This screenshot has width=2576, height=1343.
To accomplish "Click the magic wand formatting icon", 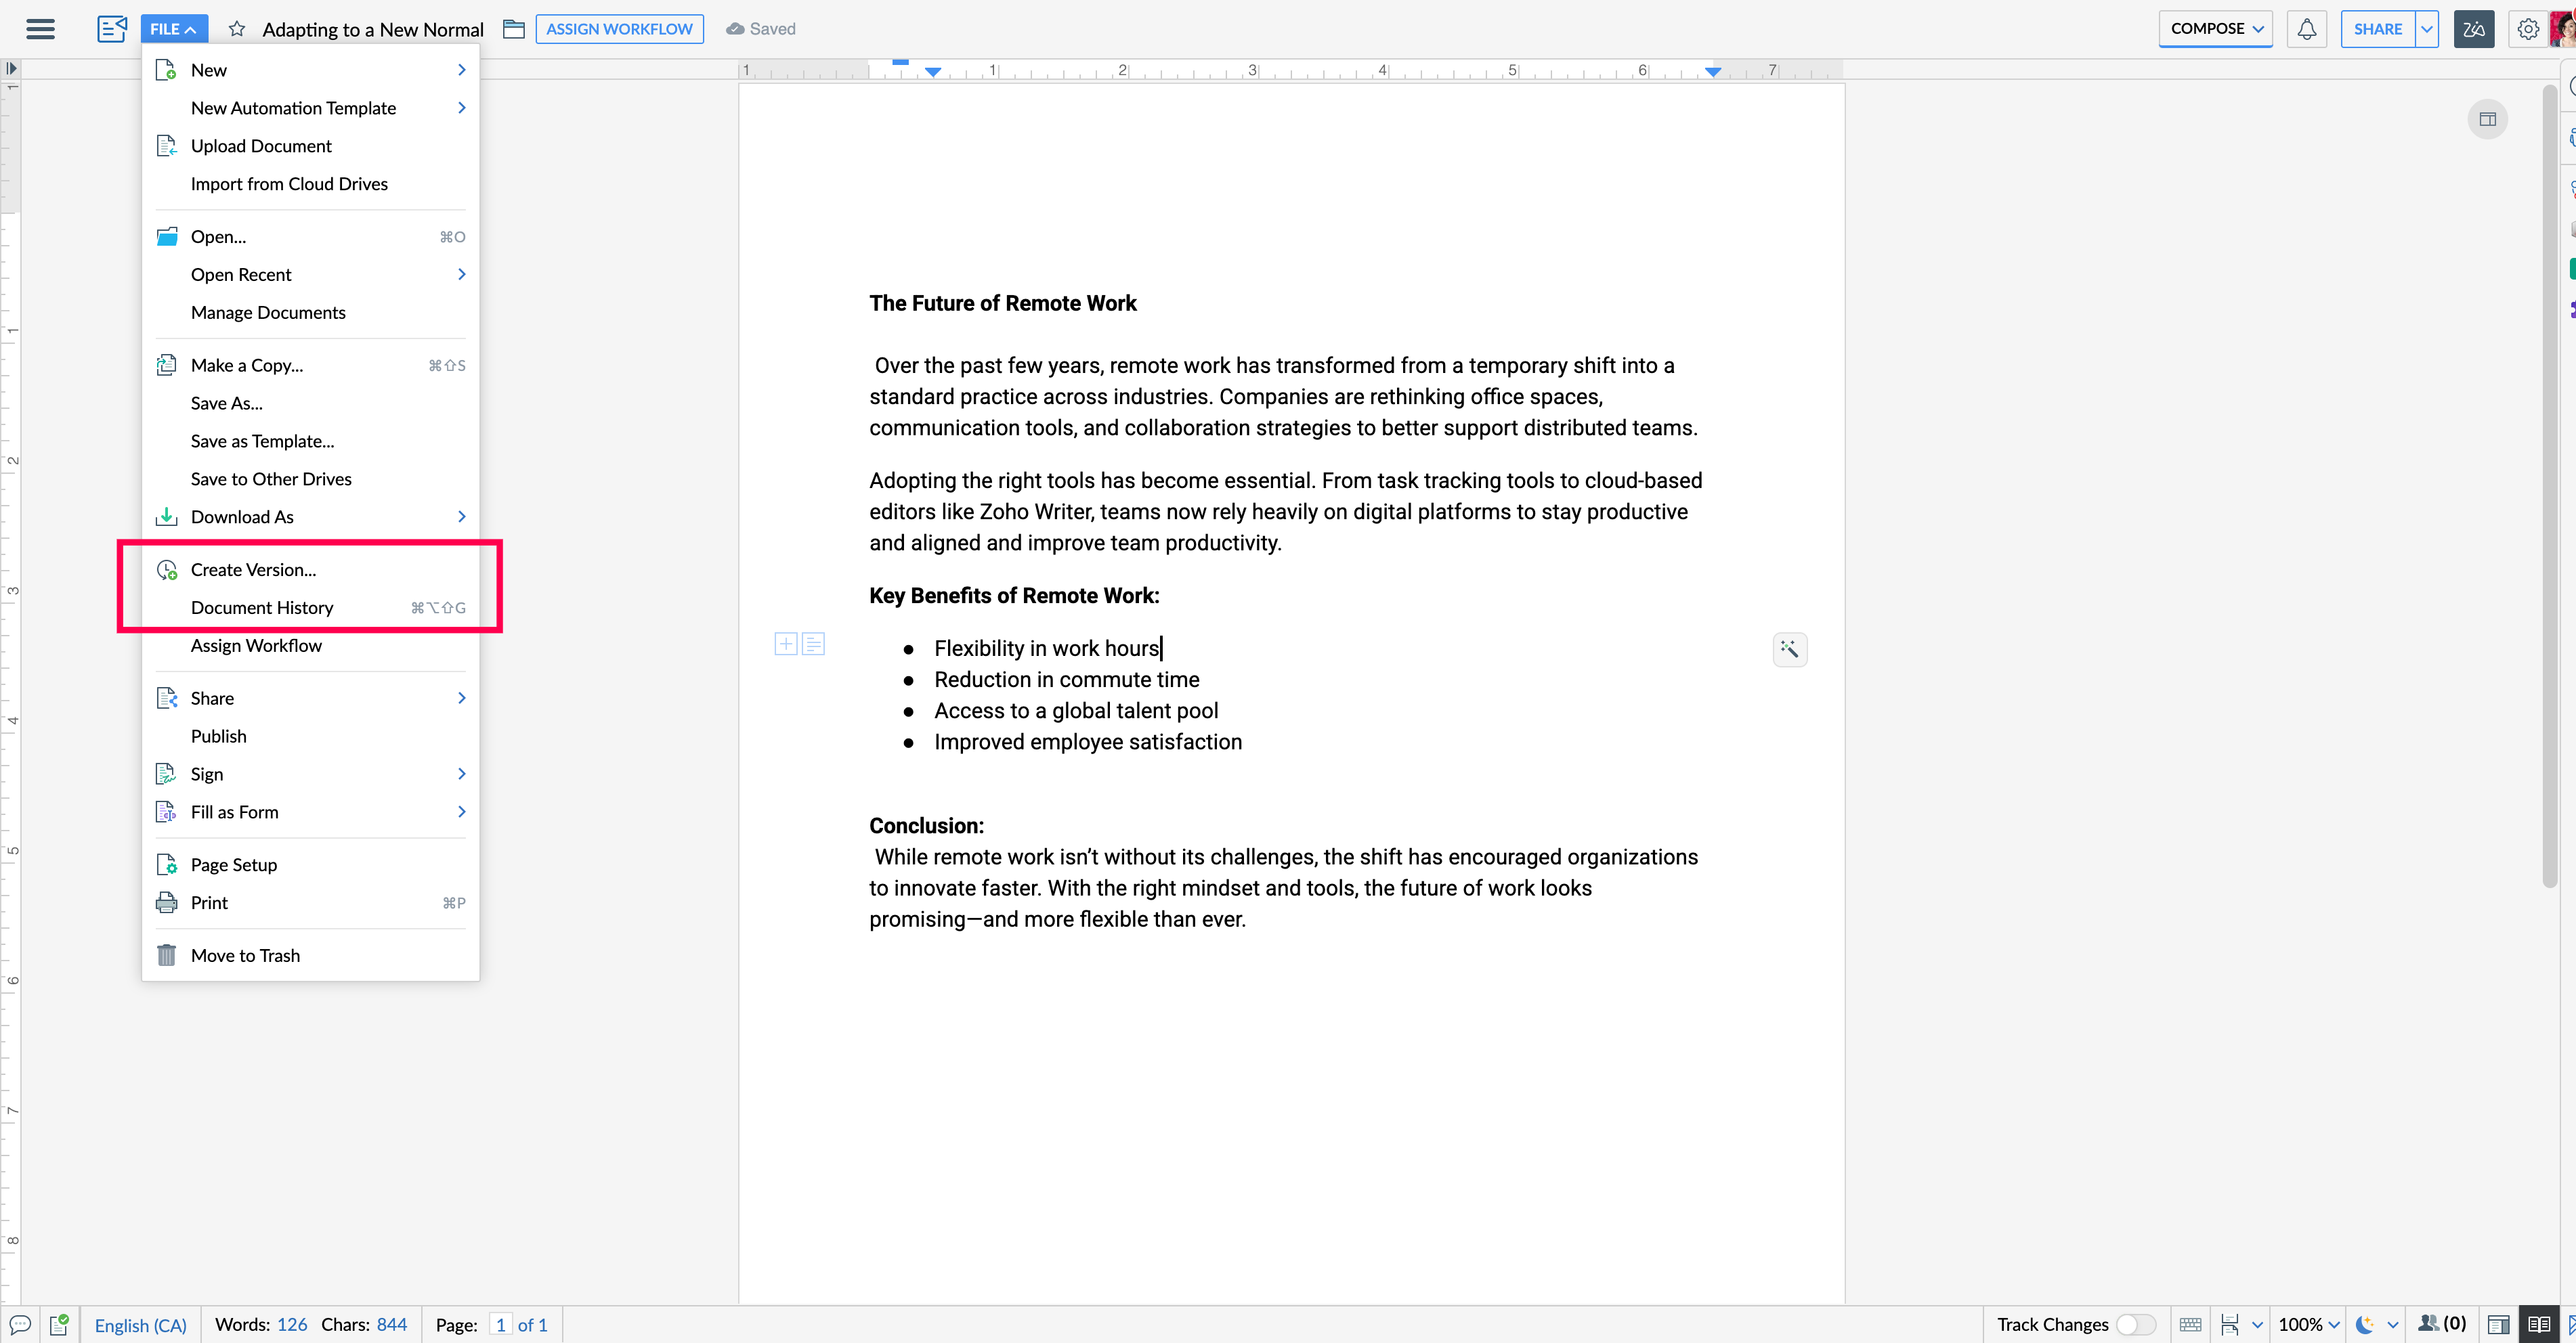I will click(x=1789, y=650).
